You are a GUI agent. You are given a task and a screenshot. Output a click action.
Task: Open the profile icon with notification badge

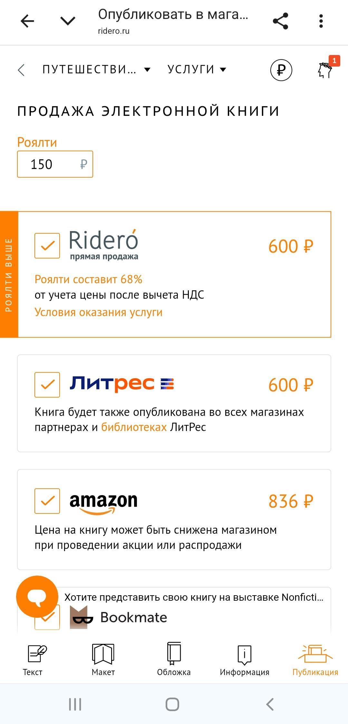click(325, 70)
